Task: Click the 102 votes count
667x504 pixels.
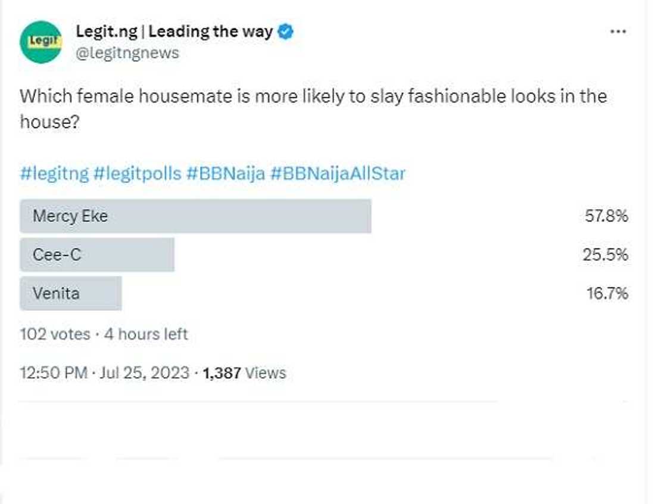Action: (55, 334)
